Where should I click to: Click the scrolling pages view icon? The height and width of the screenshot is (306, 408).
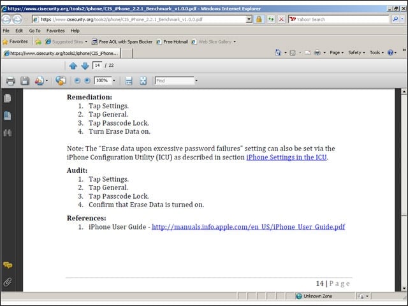pos(129,81)
